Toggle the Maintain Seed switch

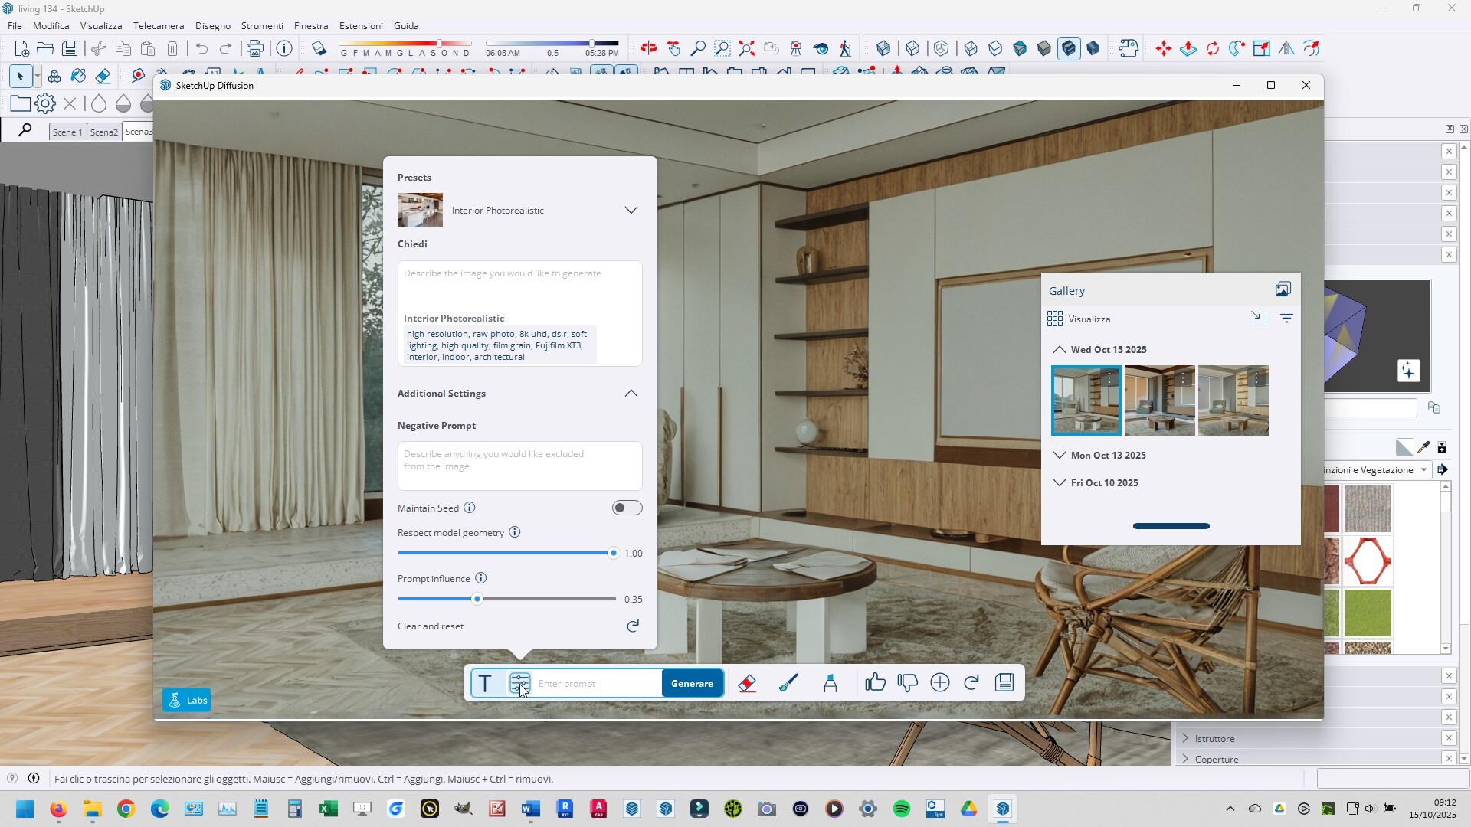(x=627, y=508)
